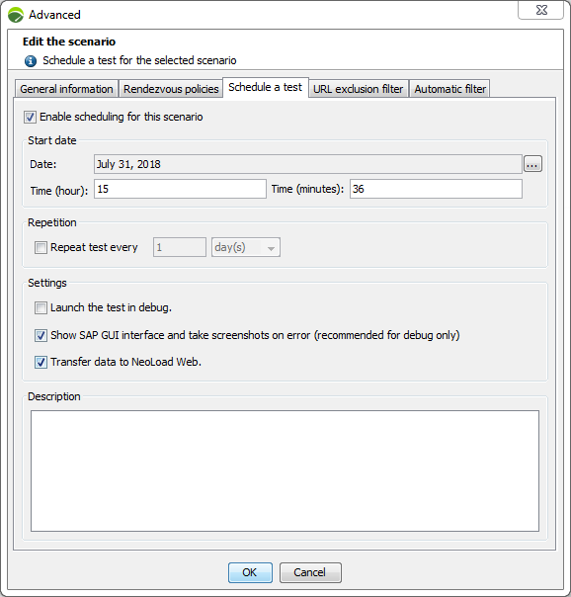Confirm with the OK button

[x=250, y=572]
